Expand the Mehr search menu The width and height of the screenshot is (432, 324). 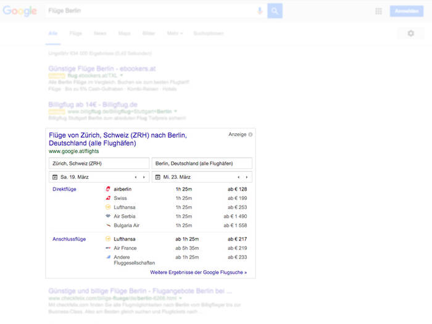(175, 33)
